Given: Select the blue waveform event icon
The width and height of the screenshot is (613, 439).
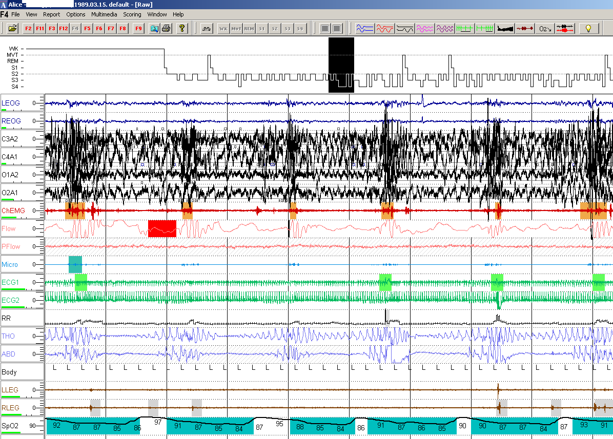Looking at the screenshot, I should coord(365,29).
